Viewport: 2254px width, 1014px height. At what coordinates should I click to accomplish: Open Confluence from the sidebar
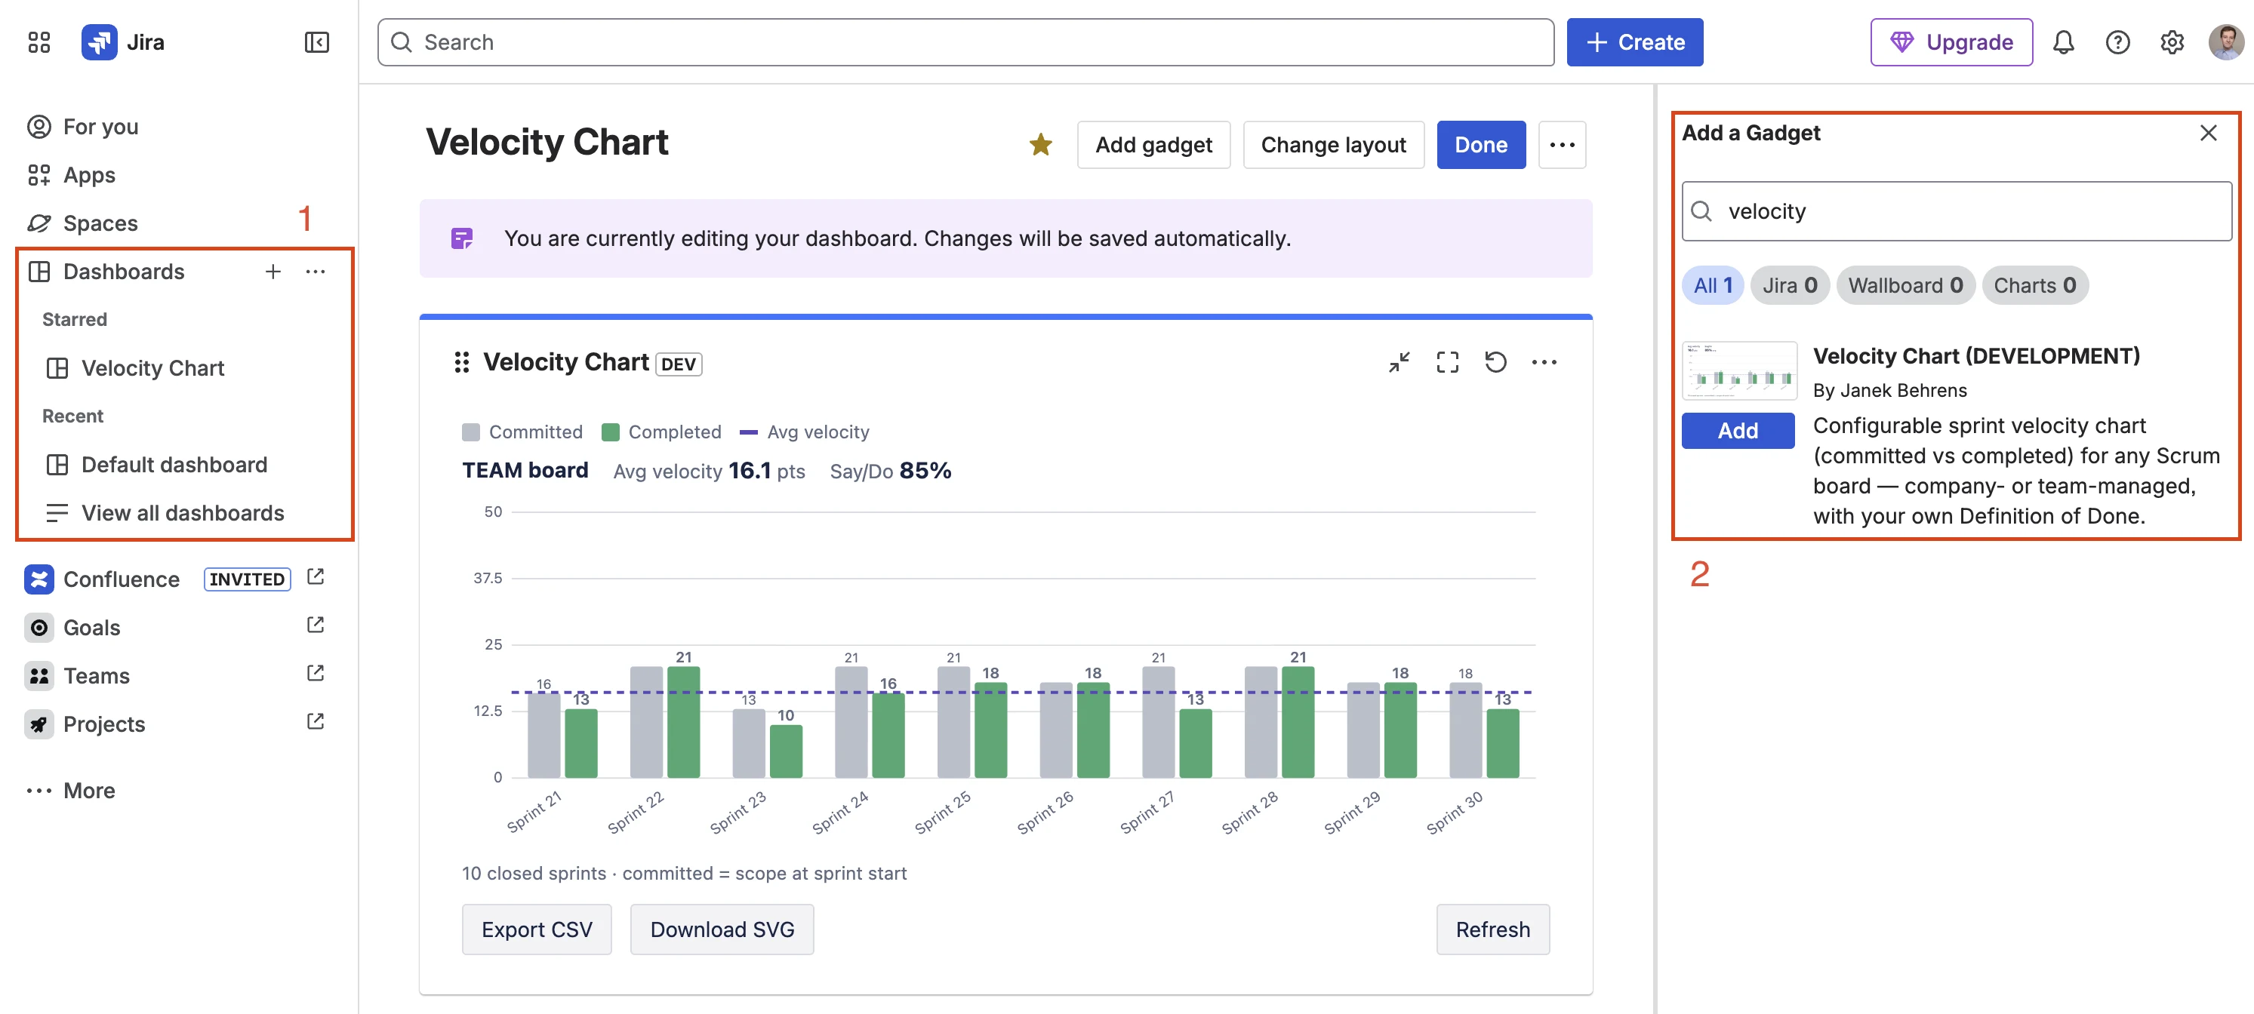coord(121,579)
